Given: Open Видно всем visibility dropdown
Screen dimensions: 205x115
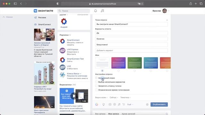Looking at the screenshot, I should 101,97.
